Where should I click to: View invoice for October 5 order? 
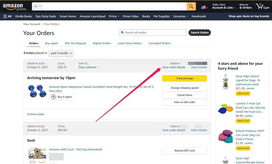pyautogui.click(x=199, y=67)
